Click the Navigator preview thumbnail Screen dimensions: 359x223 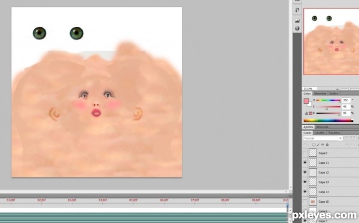(331, 42)
